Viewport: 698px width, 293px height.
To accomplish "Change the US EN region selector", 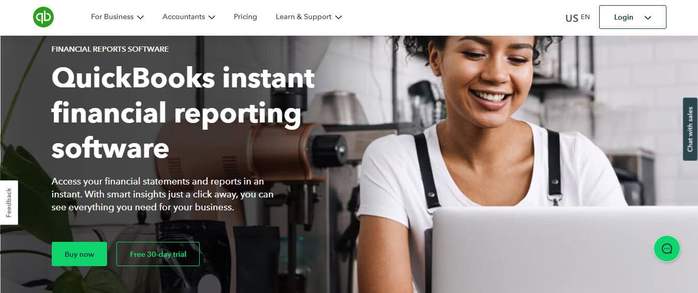I will tap(577, 18).
